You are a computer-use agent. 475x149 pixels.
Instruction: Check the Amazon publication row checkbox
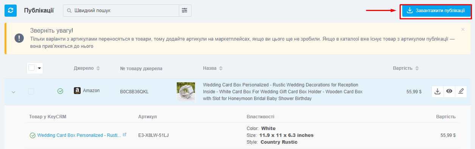point(31,91)
